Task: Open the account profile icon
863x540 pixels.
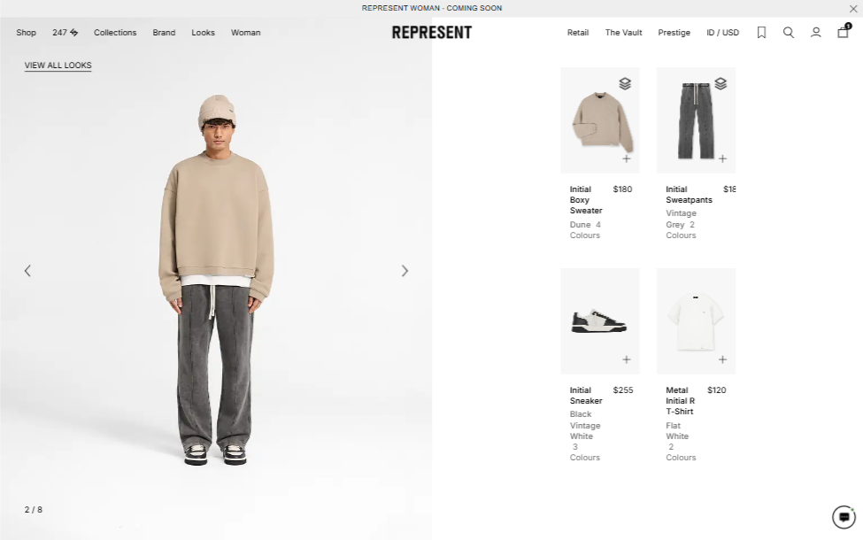Action: tap(816, 33)
